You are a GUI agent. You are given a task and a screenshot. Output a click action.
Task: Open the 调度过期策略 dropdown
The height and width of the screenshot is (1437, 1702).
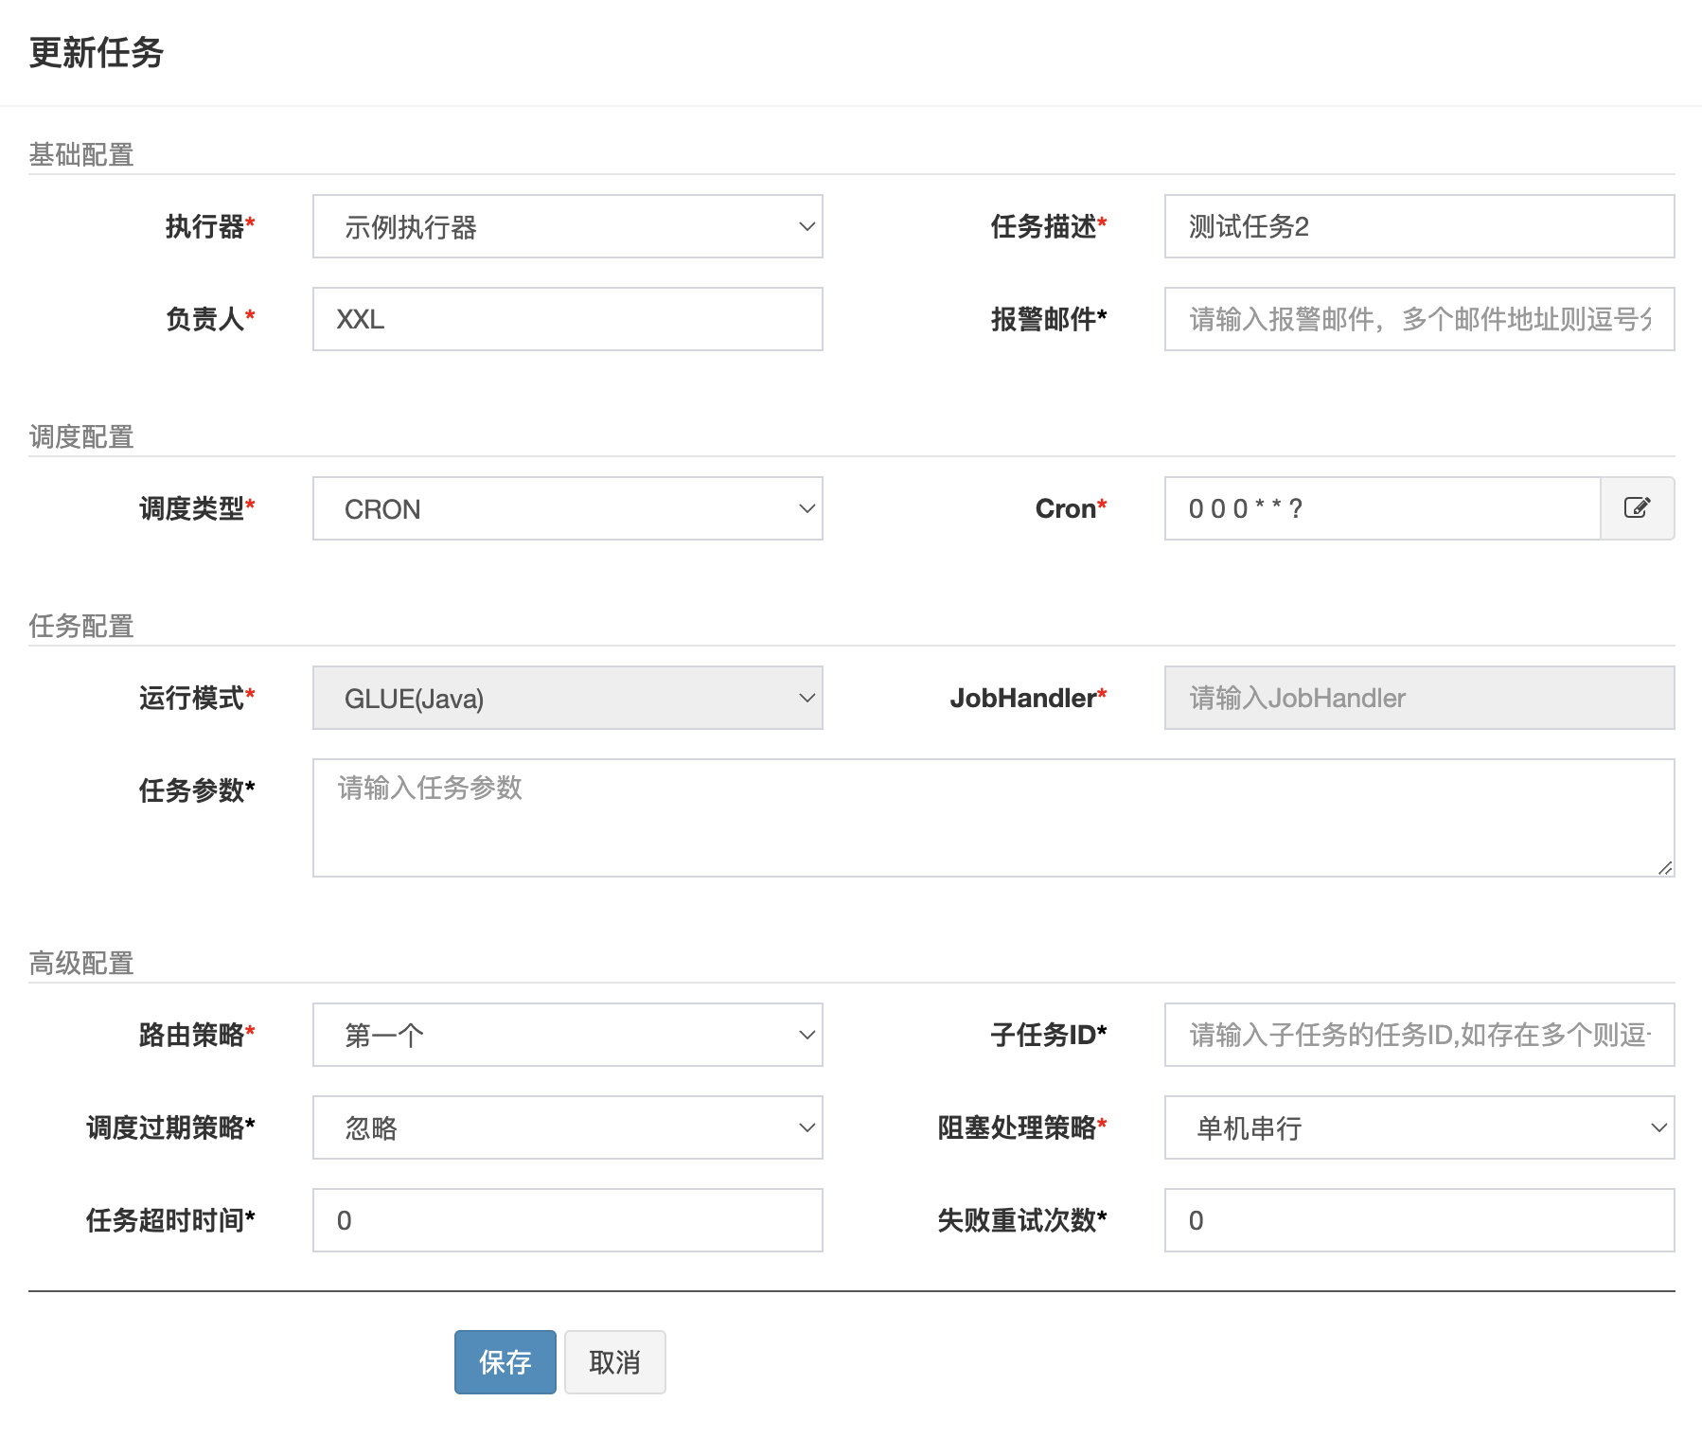pos(567,1127)
